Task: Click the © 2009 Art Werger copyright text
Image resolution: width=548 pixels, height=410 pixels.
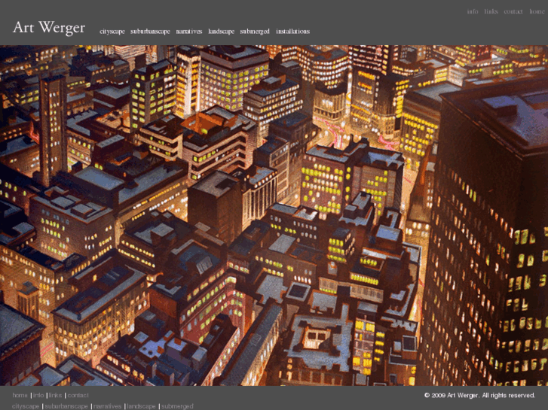Action: tap(479, 396)
